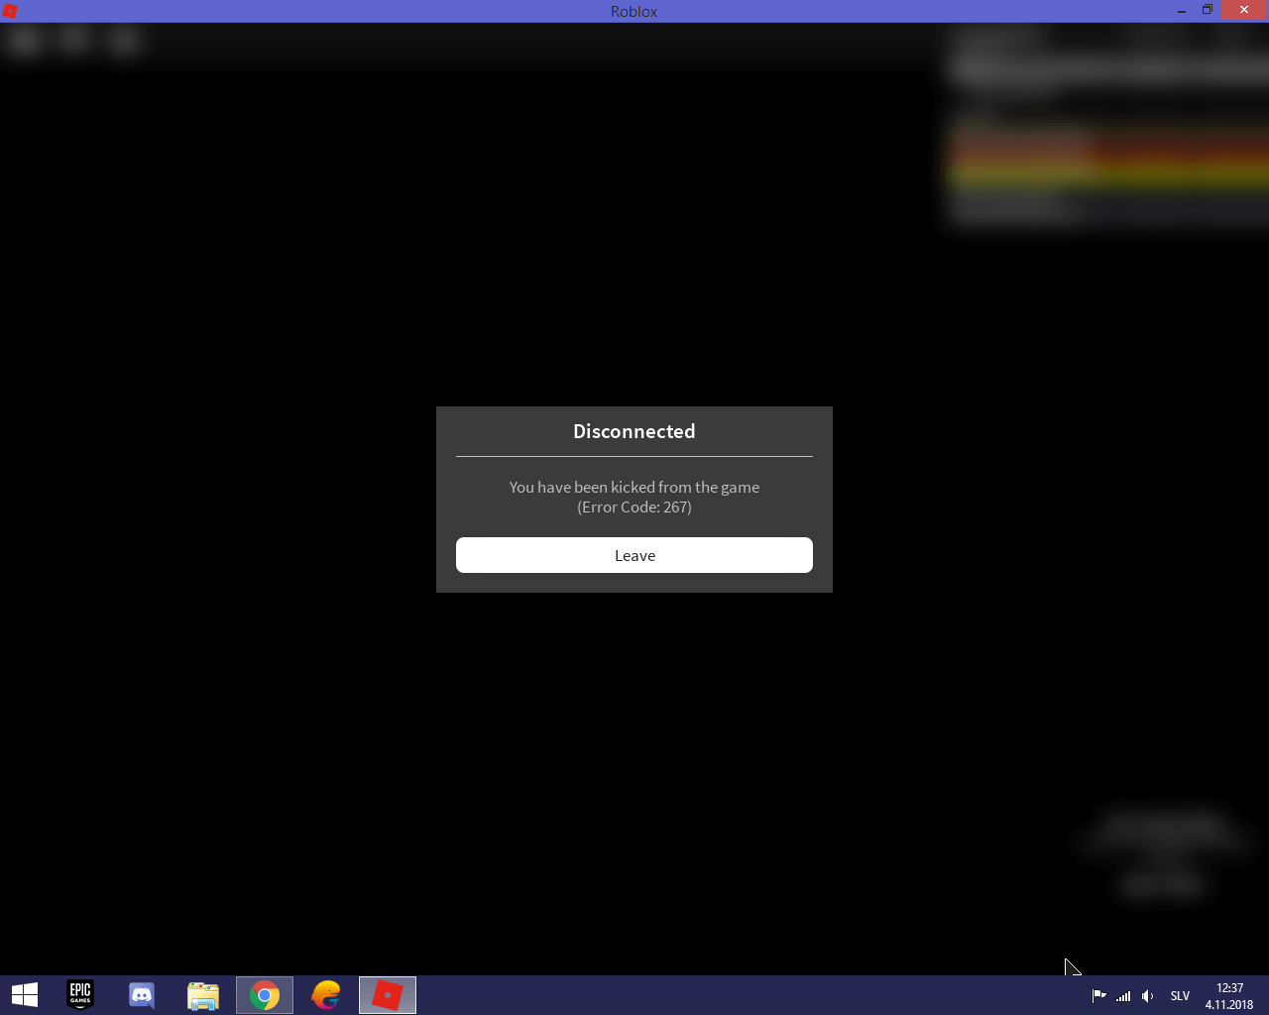Adjust the system volume control

point(1147,996)
